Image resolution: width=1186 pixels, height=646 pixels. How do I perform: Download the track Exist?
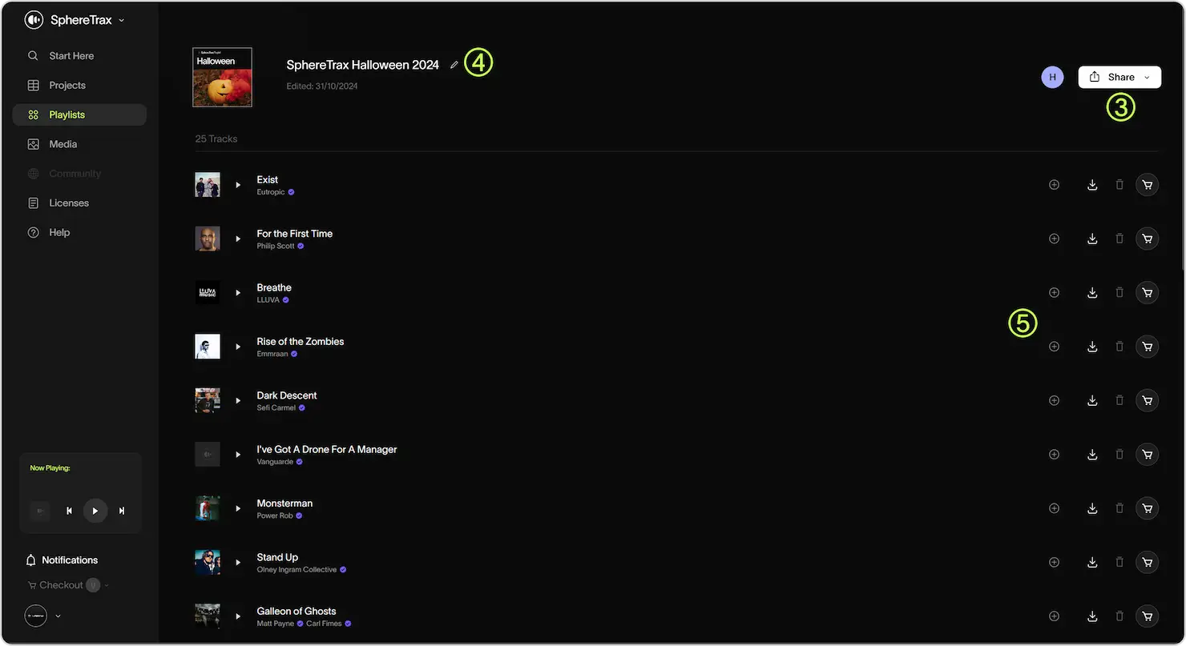(x=1091, y=184)
